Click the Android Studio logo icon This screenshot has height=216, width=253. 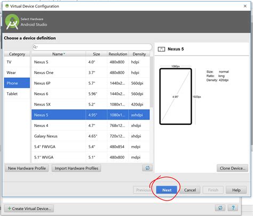12,22
